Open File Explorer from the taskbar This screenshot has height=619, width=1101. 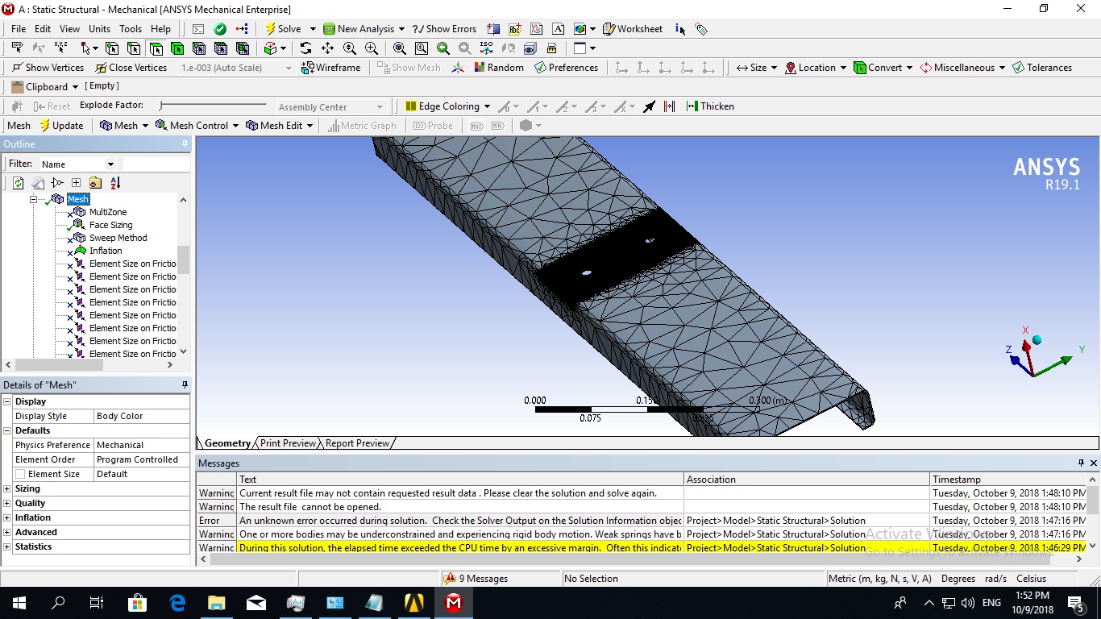click(x=217, y=602)
